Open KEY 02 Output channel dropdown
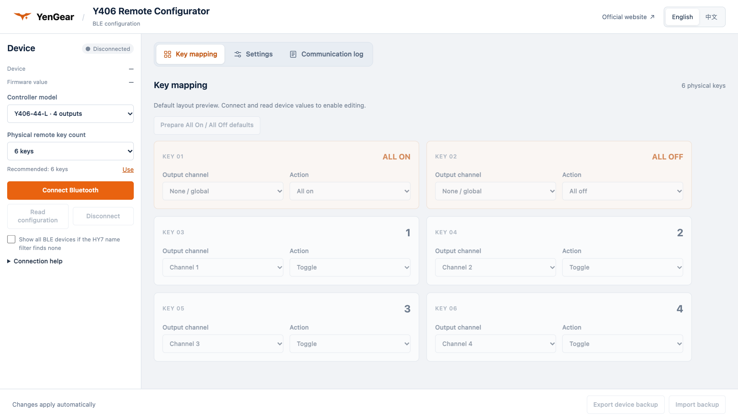 tap(495, 191)
